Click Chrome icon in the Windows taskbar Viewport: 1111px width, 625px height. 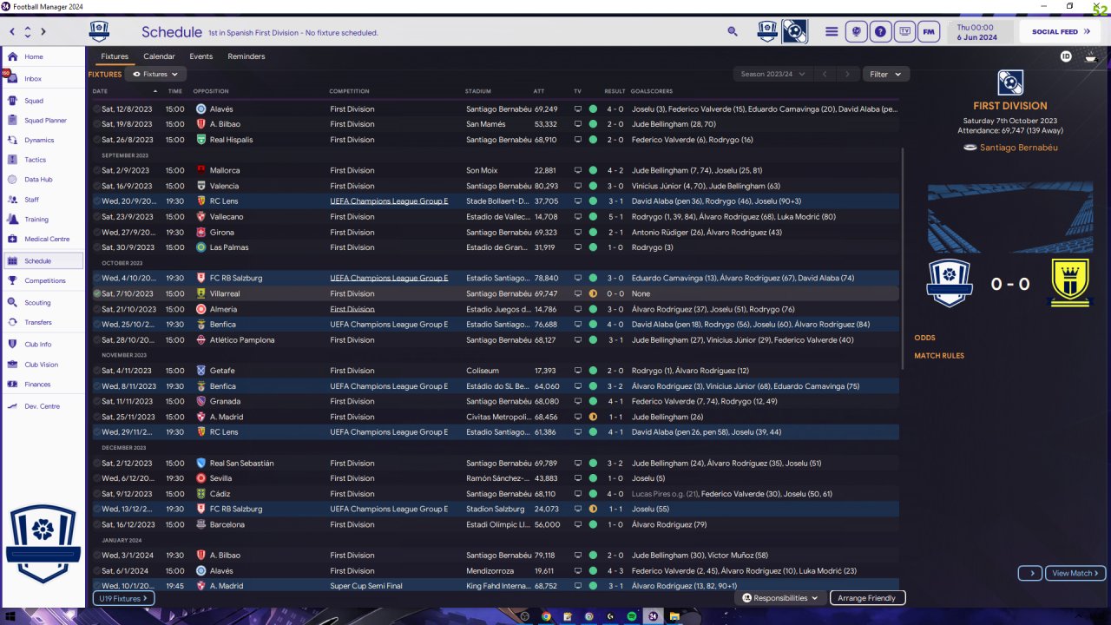tap(546, 616)
